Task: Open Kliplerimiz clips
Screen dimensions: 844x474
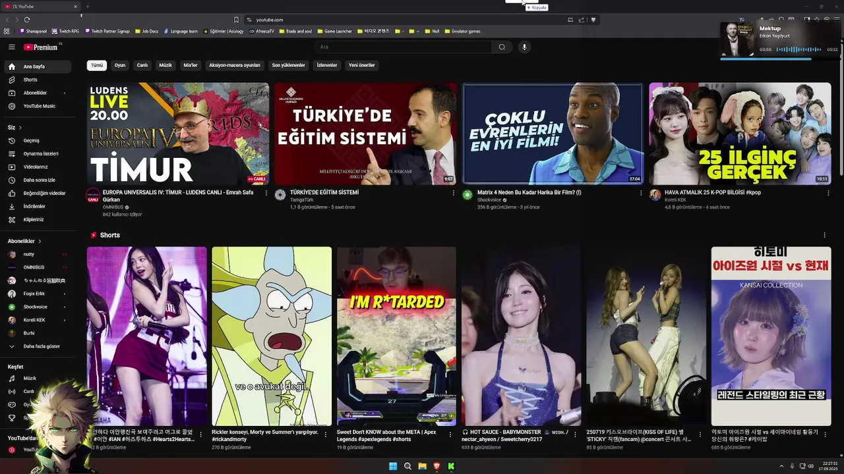Action: click(37, 219)
